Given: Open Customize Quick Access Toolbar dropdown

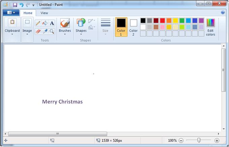Looking at the screenshot, I should [33, 5].
